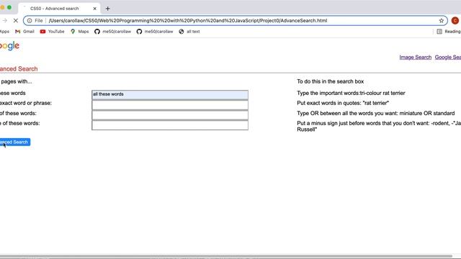Bookmark this page with the star icon
The height and width of the screenshot is (259, 461).
pyautogui.click(x=442, y=21)
